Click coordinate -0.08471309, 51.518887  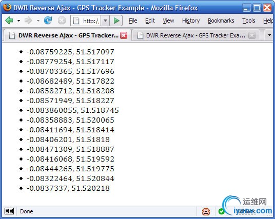coord(70,149)
